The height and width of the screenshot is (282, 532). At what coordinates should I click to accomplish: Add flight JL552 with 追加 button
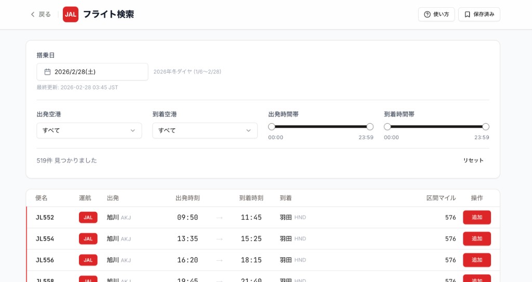476,218
